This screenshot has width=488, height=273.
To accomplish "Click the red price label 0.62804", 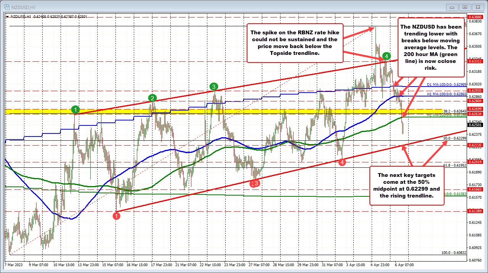I will coord(475,101).
